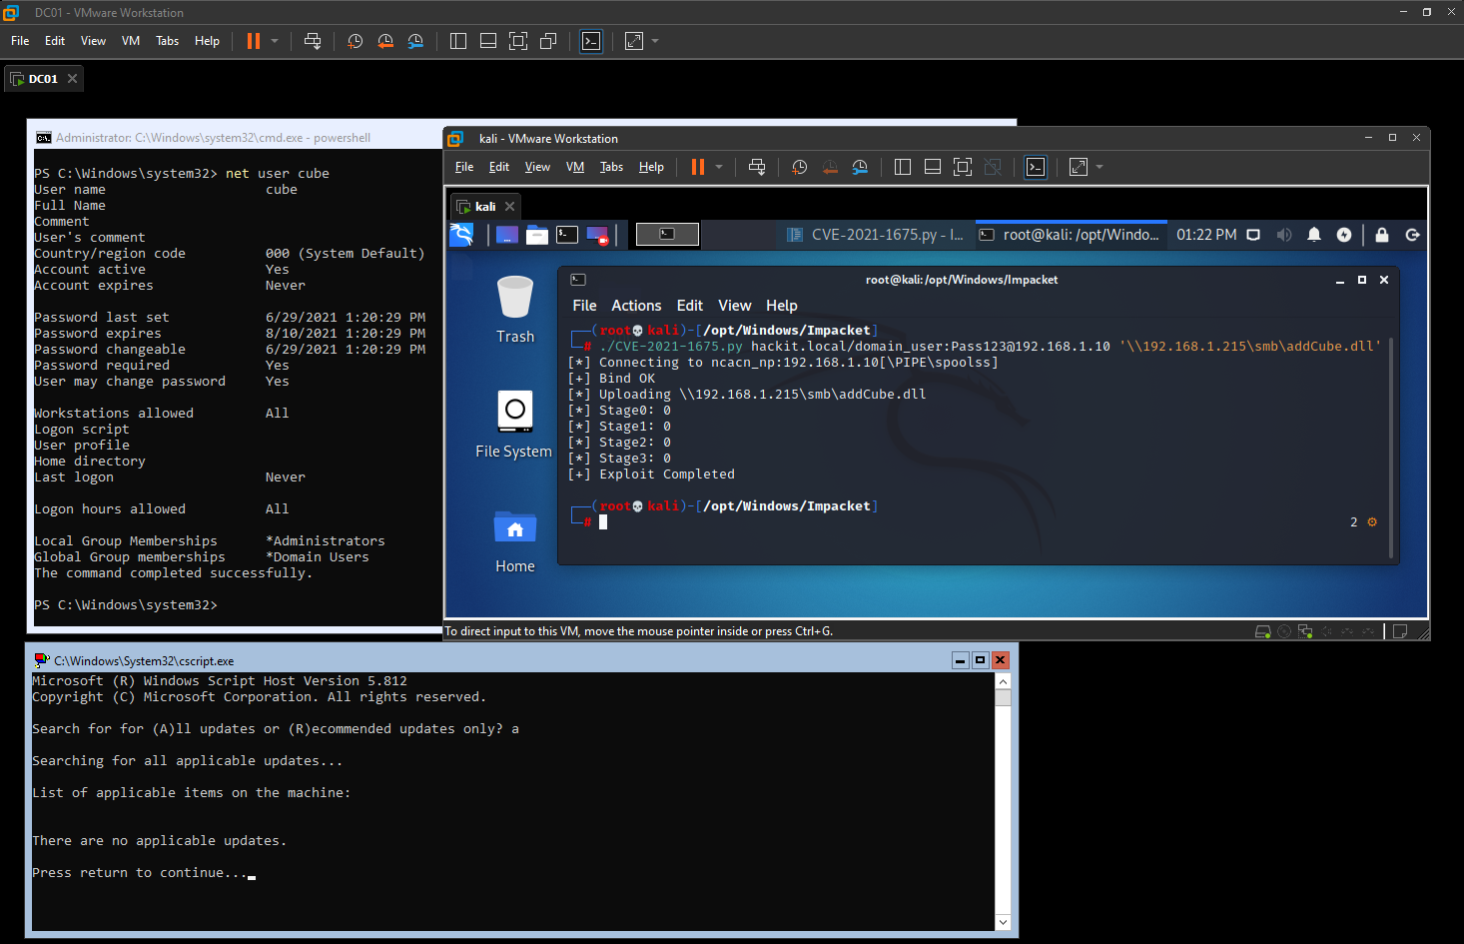Lock the Kali screen with the padlock icon
Viewport: 1464px width, 944px height.
[1382, 235]
